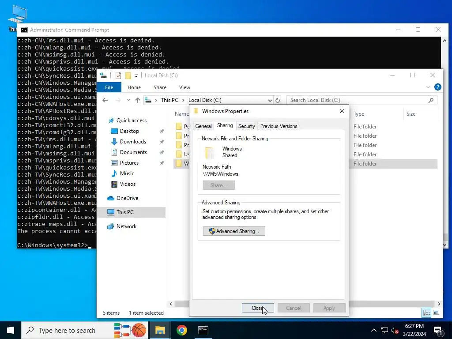Open the Advanced Sharing dialog
The height and width of the screenshot is (339, 452).
(x=234, y=231)
